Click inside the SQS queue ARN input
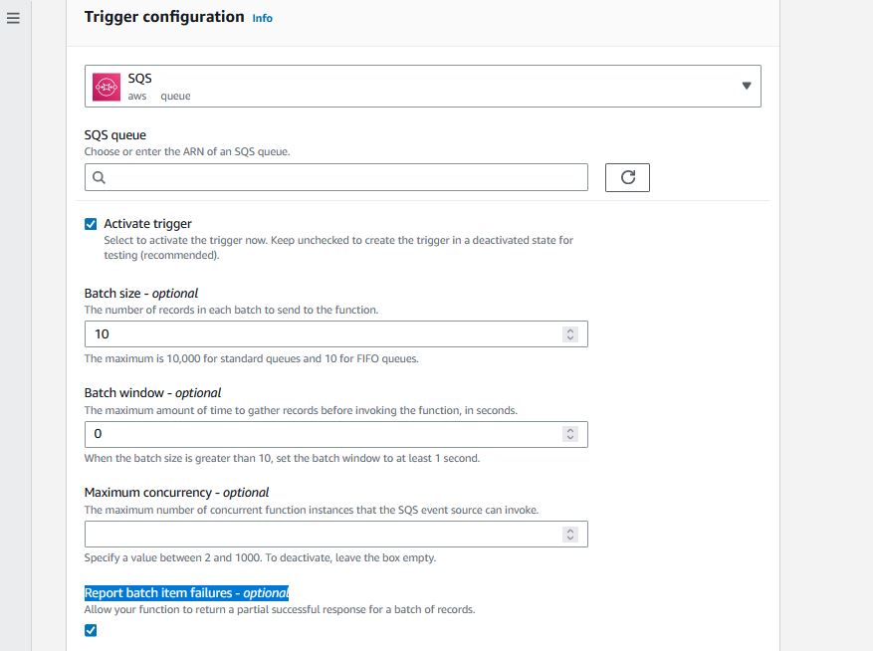The height and width of the screenshot is (651, 873). [x=328, y=176]
